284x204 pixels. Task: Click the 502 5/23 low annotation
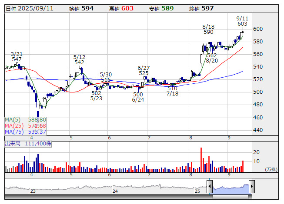[x=96, y=96]
